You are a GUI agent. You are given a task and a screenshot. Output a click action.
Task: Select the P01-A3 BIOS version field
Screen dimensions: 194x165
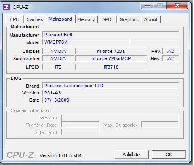coord(111,93)
